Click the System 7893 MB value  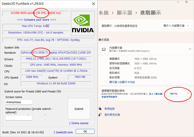point(80,77)
